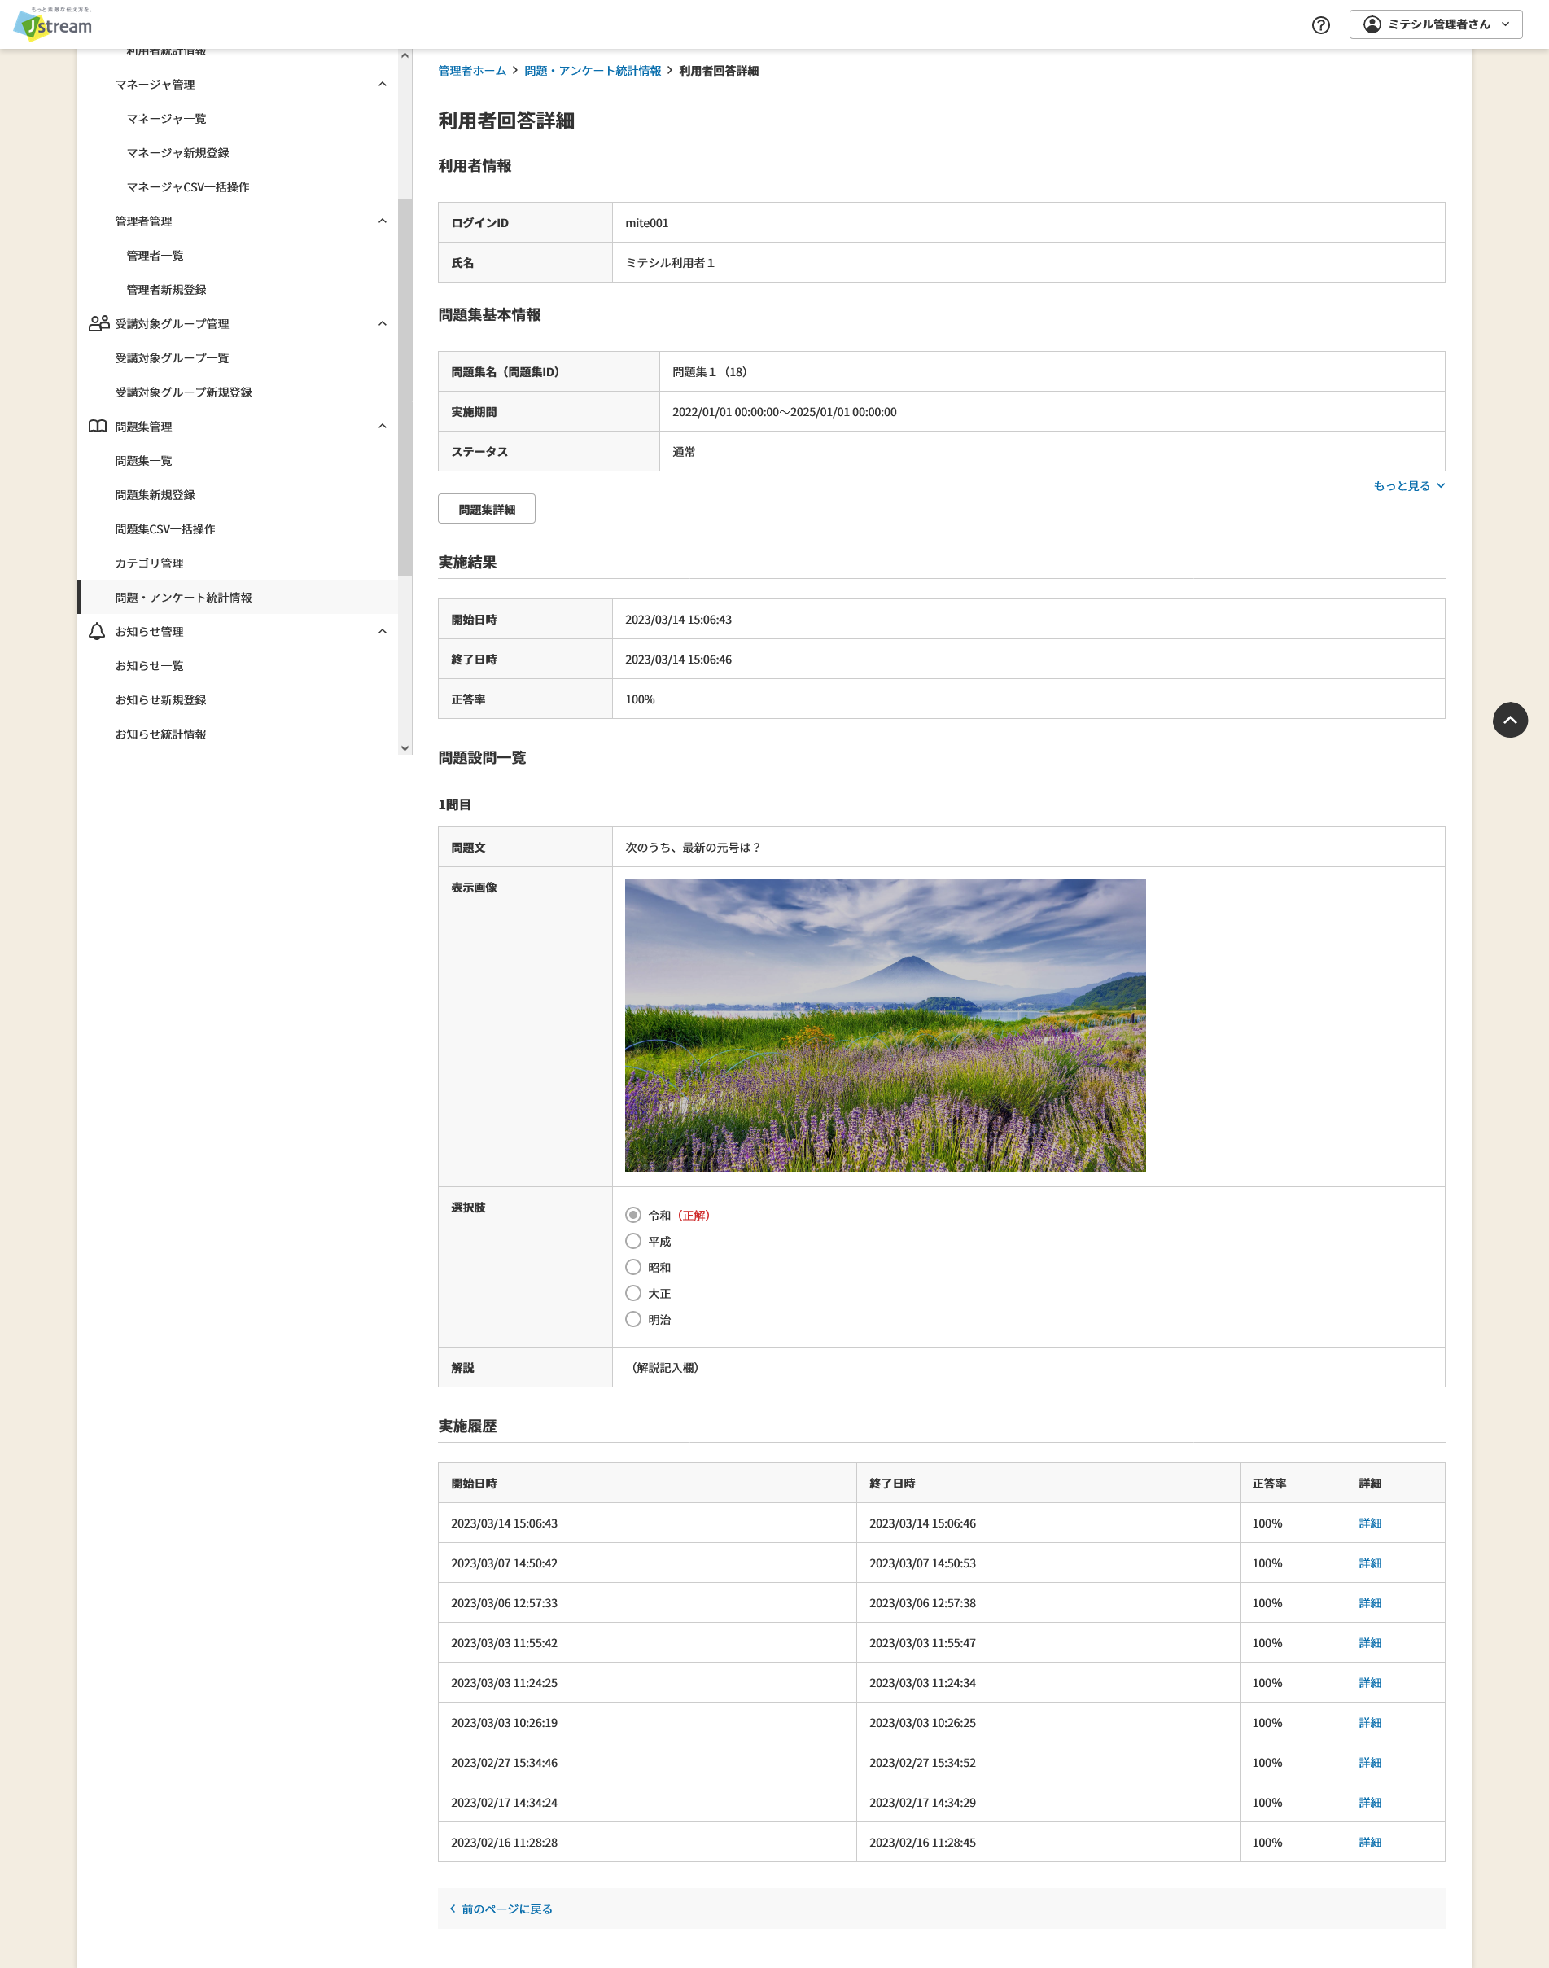
Task: Open 問題集CSV一括操作 menu item
Action: 165,529
